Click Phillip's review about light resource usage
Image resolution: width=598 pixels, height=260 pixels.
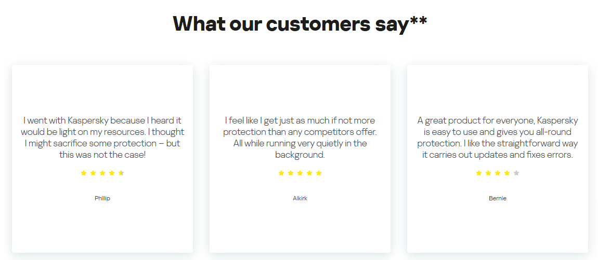pyautogui.click(x=102, y=138)
